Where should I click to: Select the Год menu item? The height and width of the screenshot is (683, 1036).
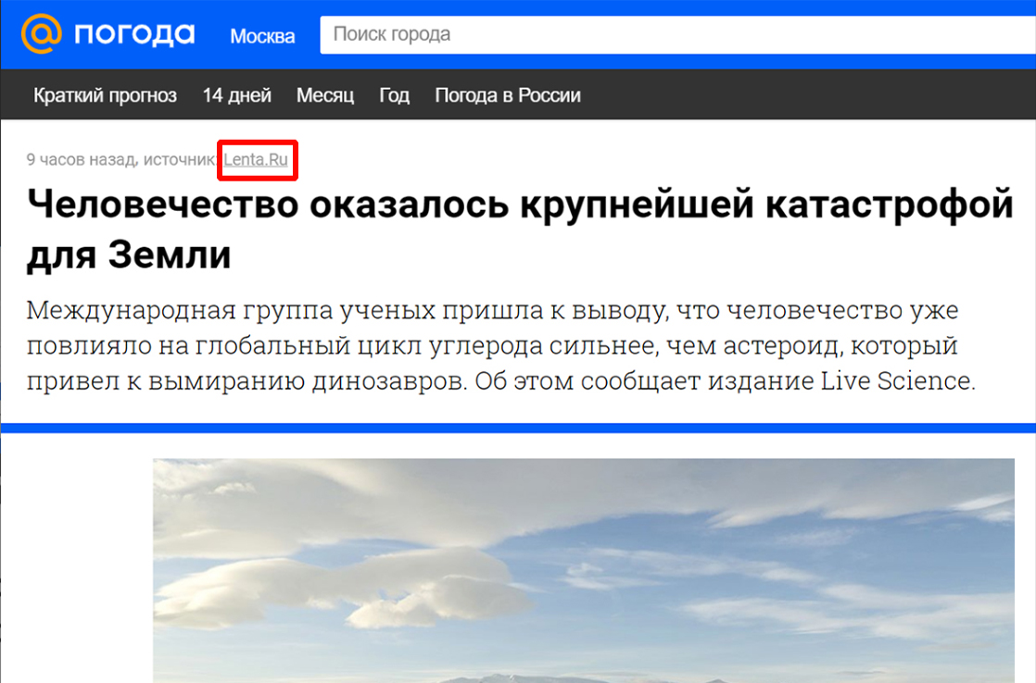point(395,95)
